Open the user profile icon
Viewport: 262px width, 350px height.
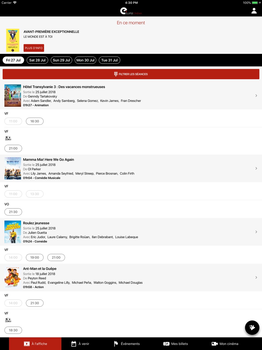click(x=254, y=11)
